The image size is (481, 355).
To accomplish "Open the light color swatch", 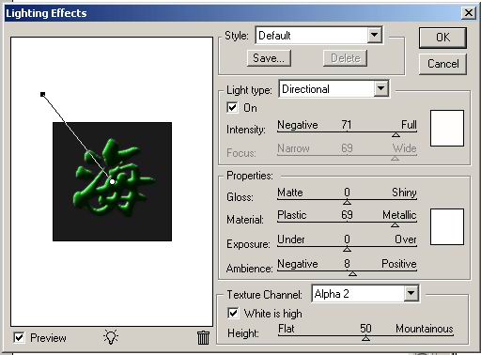I will [x=447, y=128].
